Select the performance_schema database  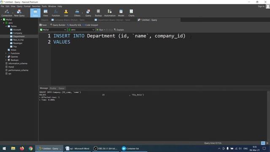coord(18,70)
